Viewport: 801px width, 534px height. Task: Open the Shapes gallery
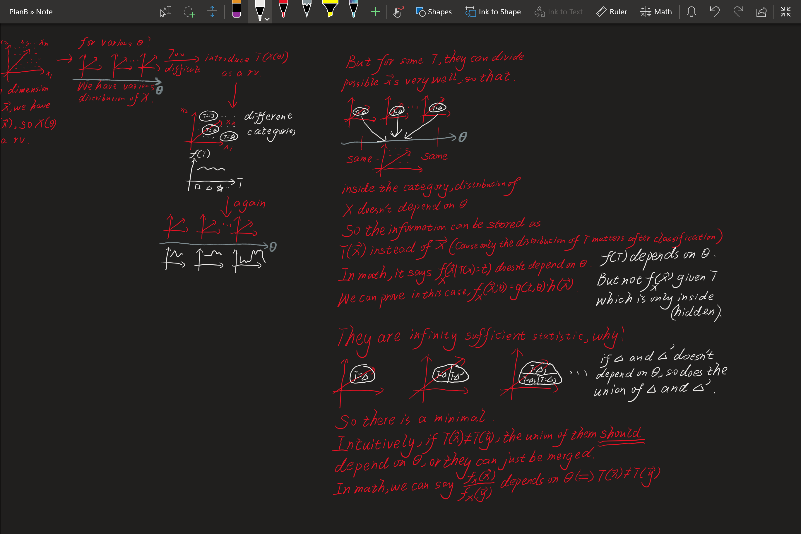434,12
